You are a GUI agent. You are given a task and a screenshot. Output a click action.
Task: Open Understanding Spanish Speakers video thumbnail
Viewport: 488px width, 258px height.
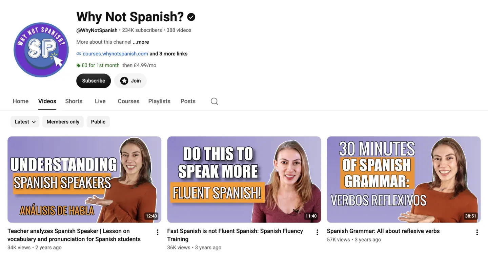(84, 180)
